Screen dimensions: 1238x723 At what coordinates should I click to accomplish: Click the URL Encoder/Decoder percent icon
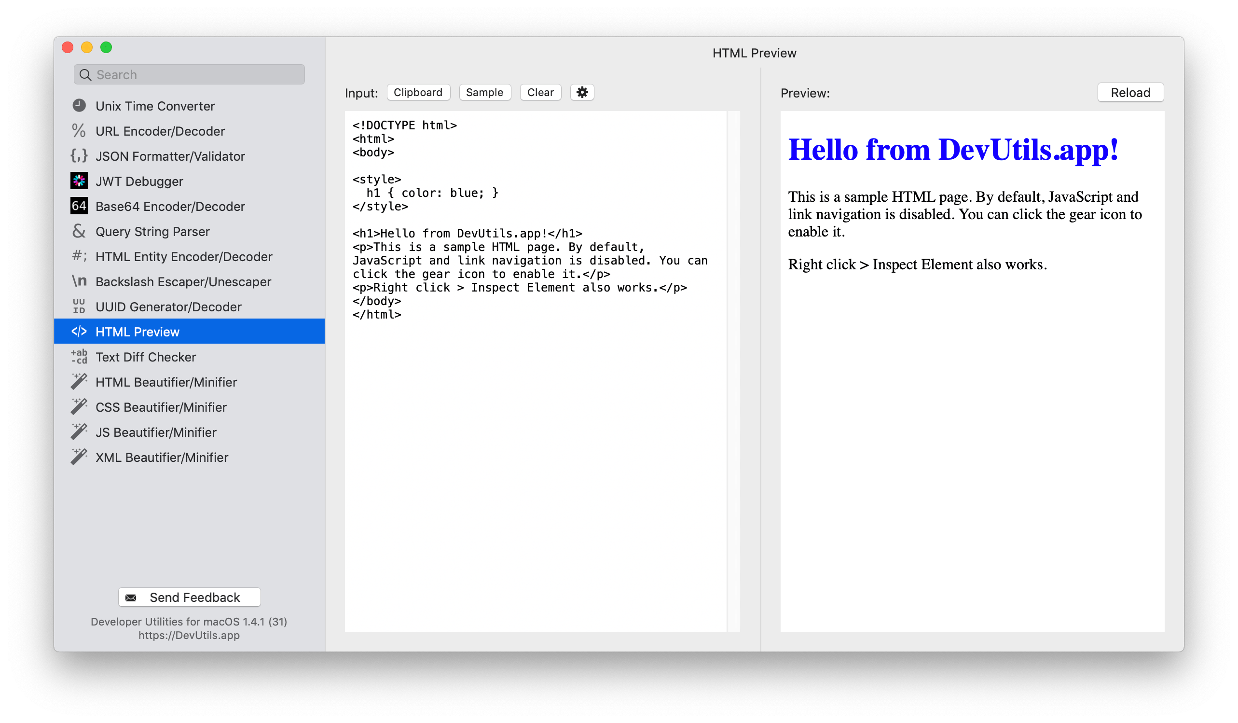[x=79, y=130]
